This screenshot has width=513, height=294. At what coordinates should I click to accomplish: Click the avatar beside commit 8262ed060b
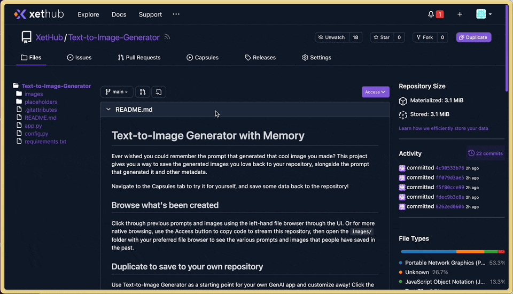402,206
